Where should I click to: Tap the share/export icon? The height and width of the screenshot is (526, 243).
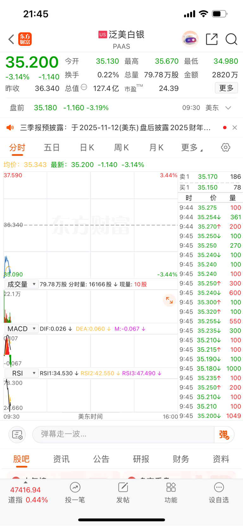[x=212, y=39]
